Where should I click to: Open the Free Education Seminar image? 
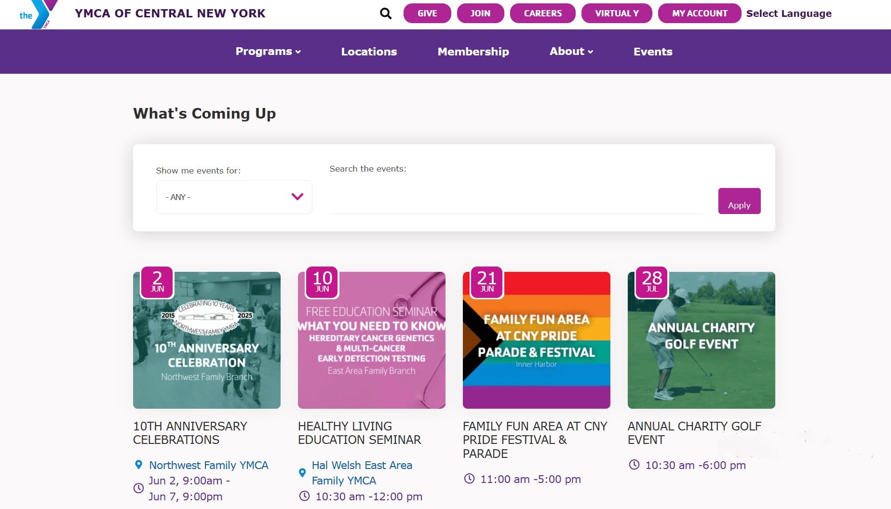(372, 340)
